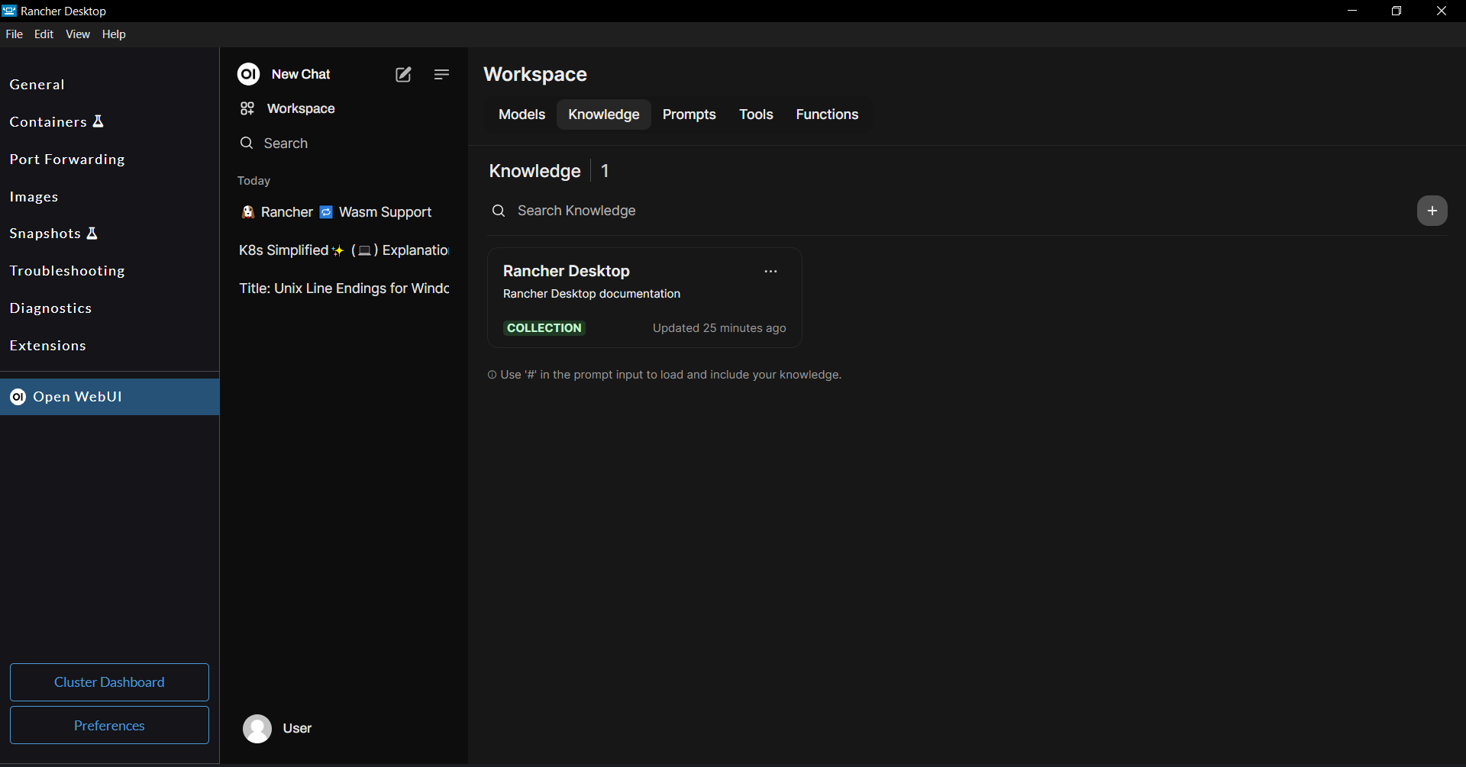1466x767 pixels.
Task: Click the Rancher Desktop documentation description
Action: [591, 294]
